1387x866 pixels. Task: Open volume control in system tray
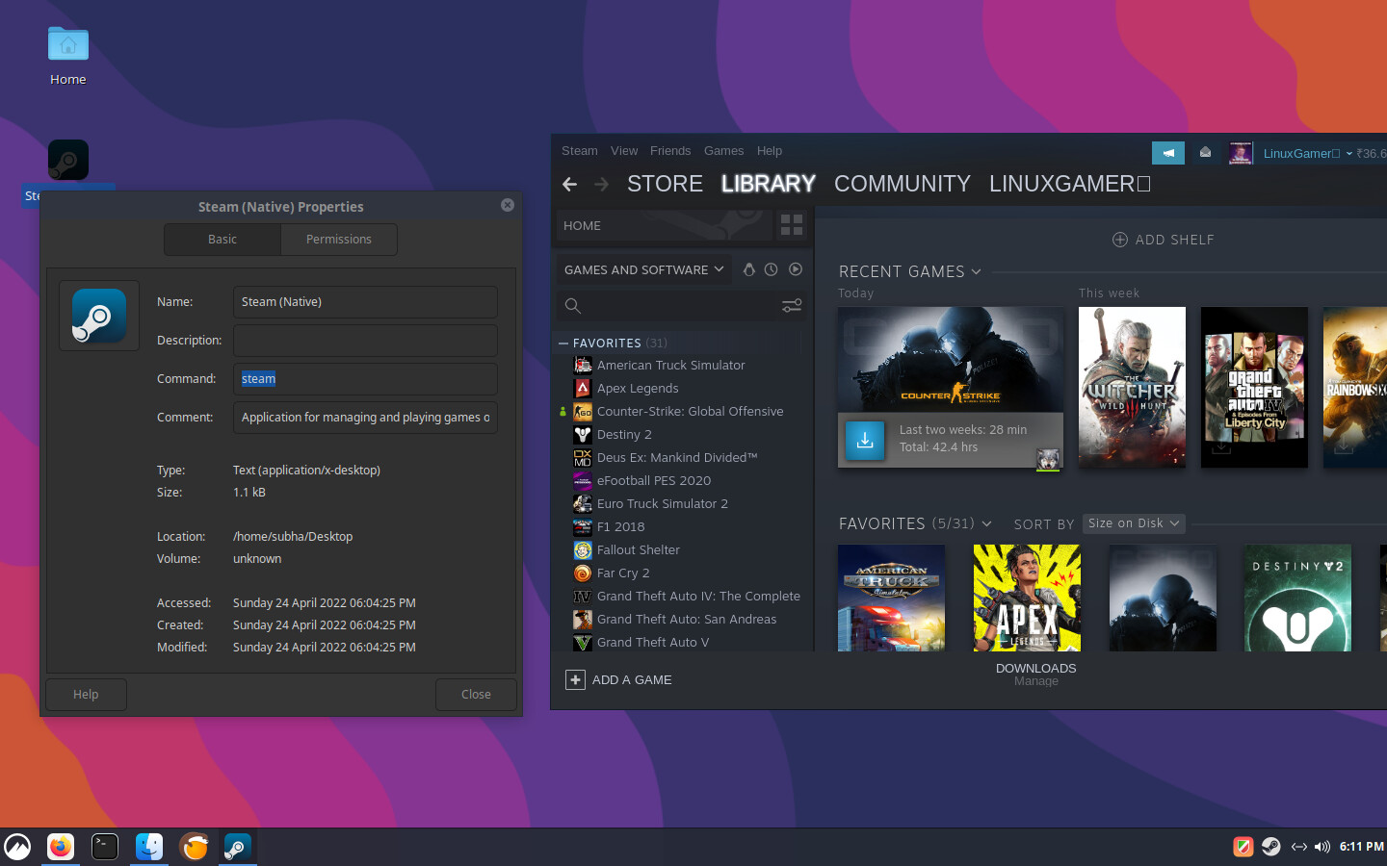click(1322, 847)
